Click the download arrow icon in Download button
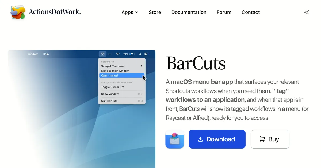 coord(201,139)
